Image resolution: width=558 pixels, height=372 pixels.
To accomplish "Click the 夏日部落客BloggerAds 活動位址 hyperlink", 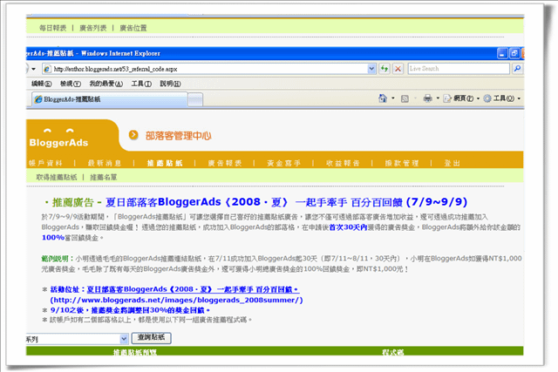I will [x=194, y=289].
